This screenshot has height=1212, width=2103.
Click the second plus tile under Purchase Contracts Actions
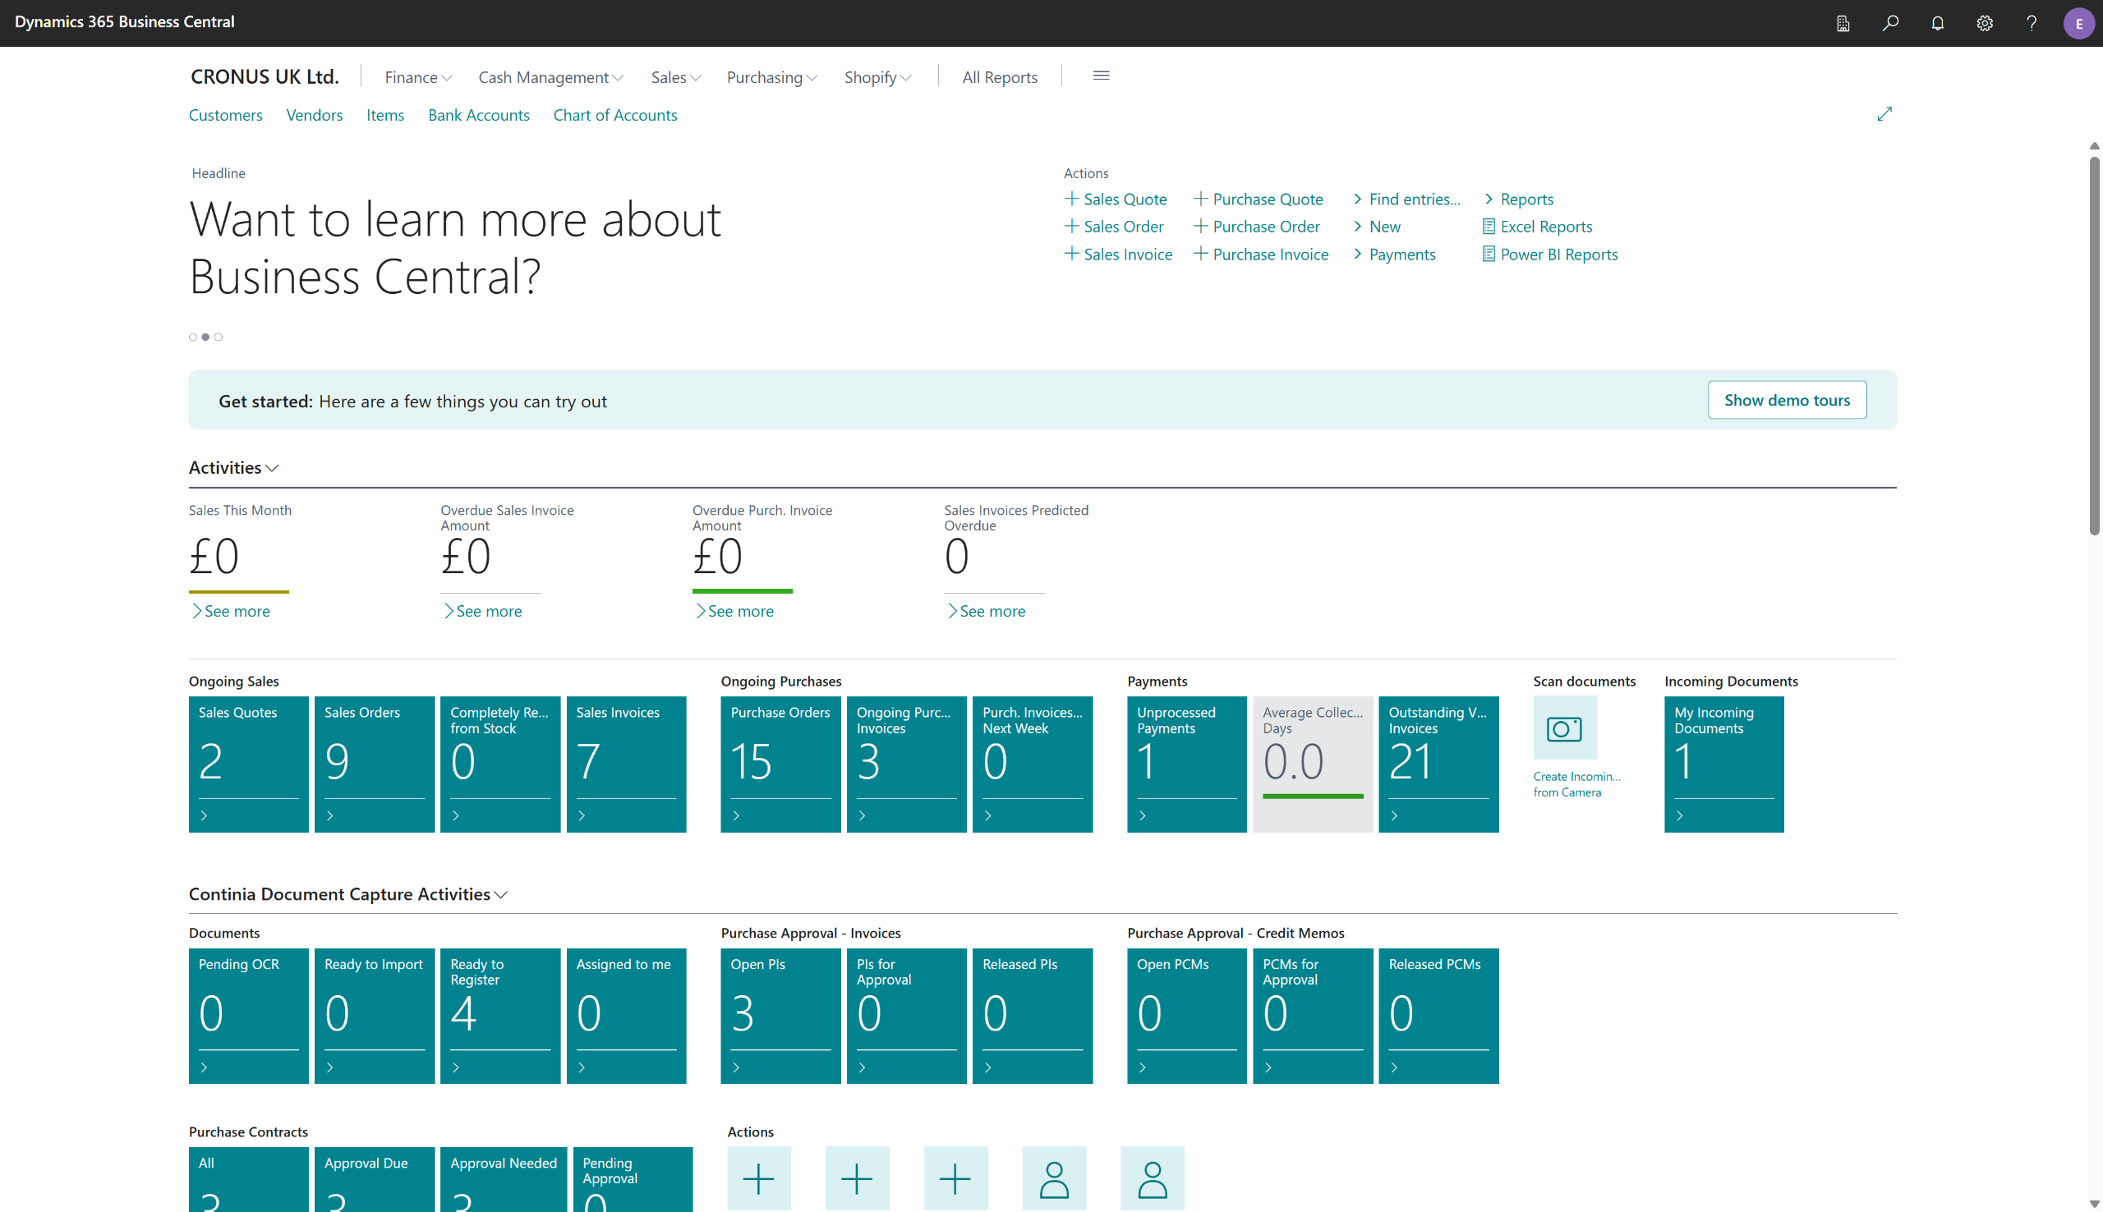point(857,1178)
